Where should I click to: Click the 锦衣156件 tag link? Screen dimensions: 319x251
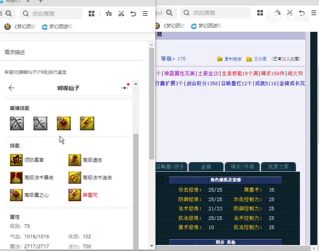coord(273,73)
